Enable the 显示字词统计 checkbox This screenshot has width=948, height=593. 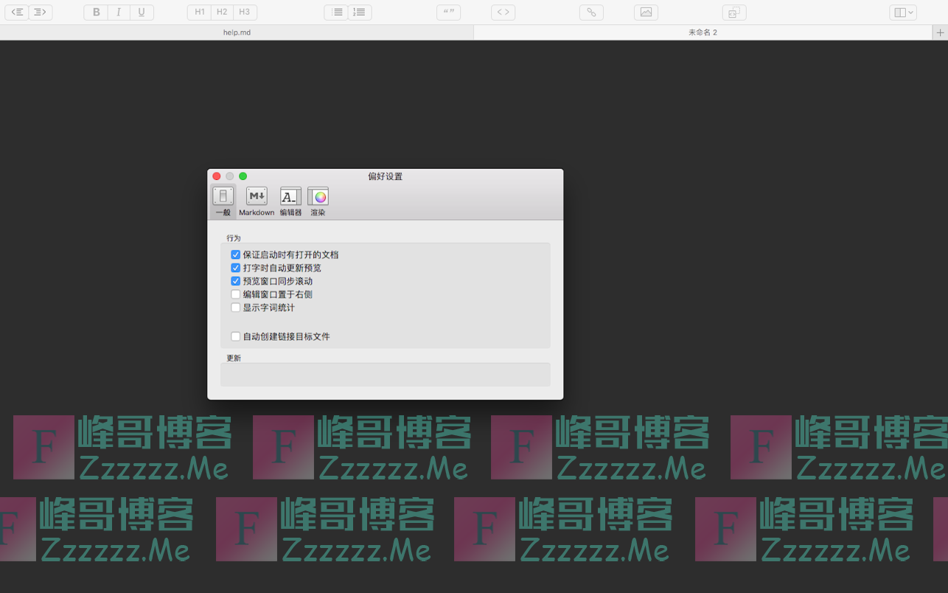(x=236, y=308)
